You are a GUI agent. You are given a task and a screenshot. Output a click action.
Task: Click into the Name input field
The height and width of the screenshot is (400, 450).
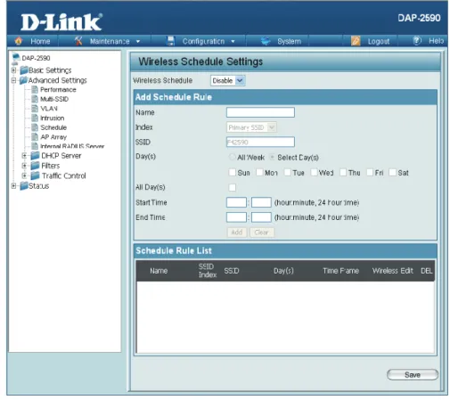pyautogui.click(x=260, y=112)
